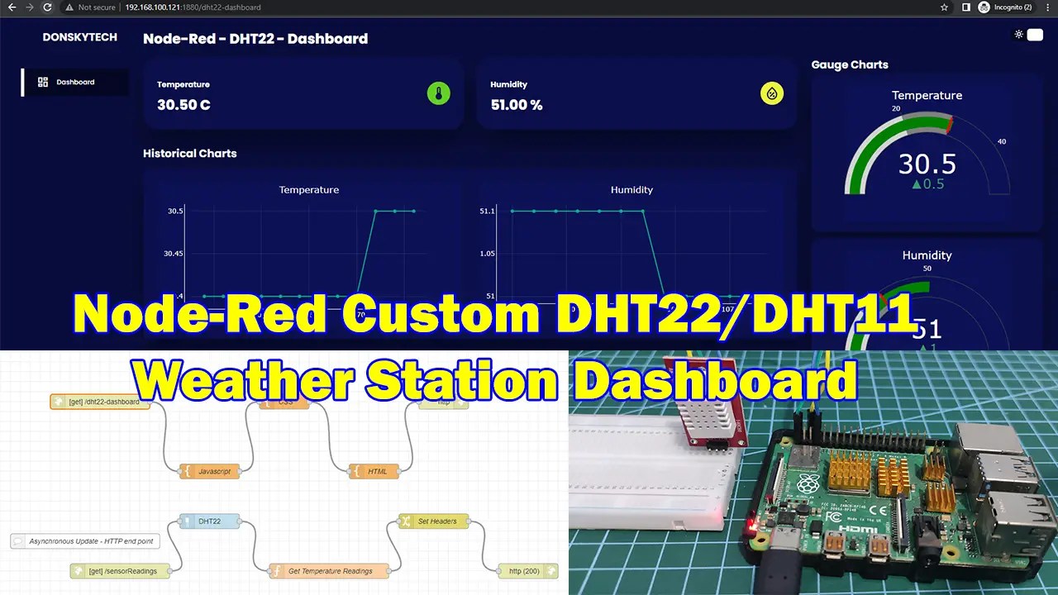
Task: Click the thermometer icon on the Temperature card
Action: (439, 93)
